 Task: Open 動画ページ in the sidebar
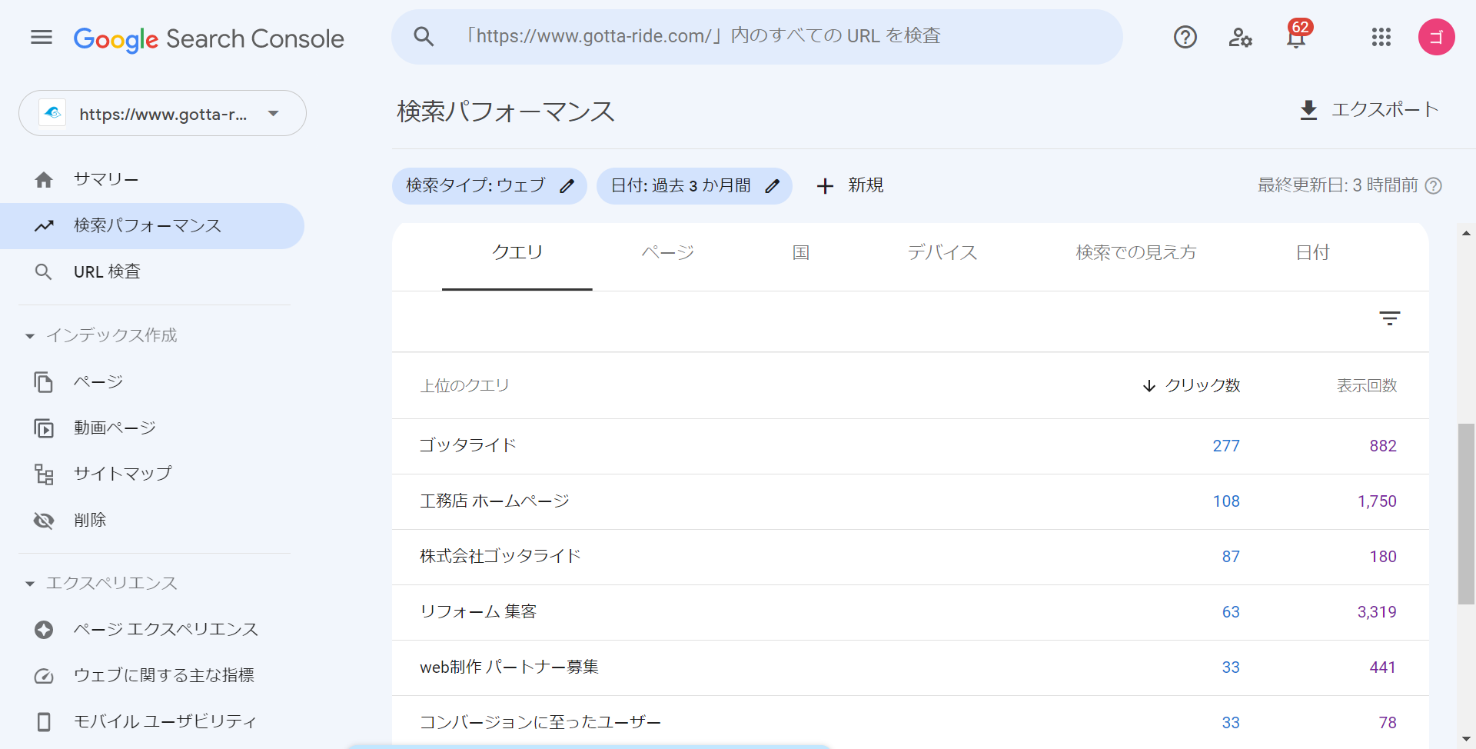tap(115, 428)
